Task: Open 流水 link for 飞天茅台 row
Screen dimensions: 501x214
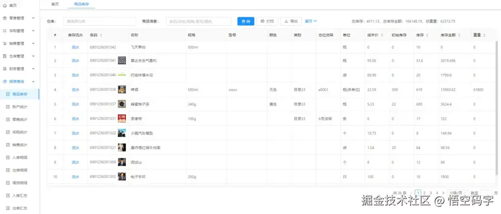Action: (x=75, y=47)
